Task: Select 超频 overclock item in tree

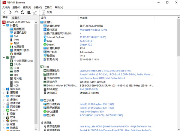Action: [16, 43]
